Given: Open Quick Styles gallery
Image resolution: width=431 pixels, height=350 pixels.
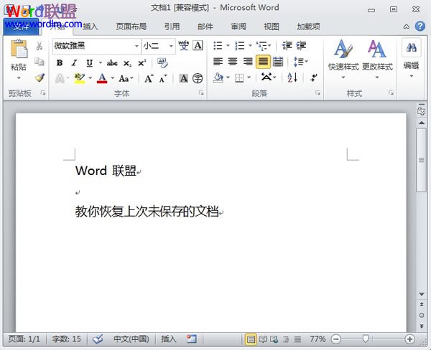Looking at the screenshot, I should pos(343,59).
